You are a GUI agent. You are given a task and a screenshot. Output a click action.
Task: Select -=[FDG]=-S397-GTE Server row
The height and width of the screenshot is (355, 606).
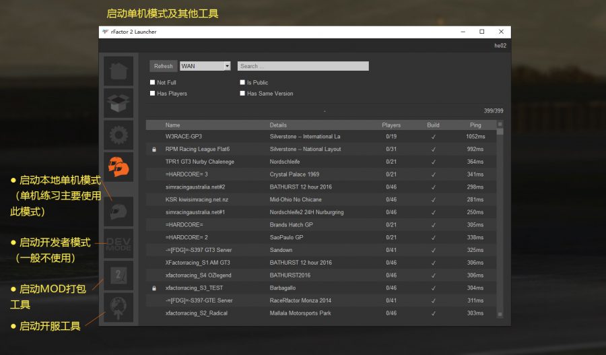point(321,301)
